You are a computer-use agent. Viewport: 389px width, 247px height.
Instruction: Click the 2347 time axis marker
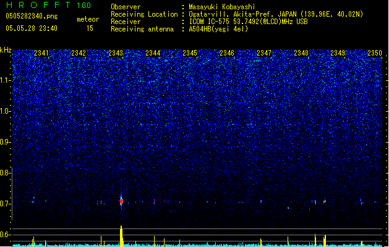coord(264,53)
